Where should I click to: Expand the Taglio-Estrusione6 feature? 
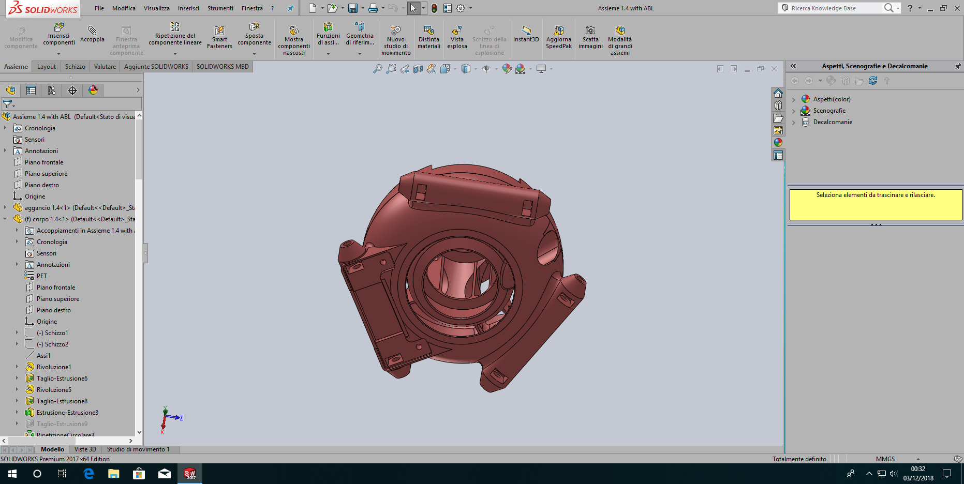click(17, 379)
